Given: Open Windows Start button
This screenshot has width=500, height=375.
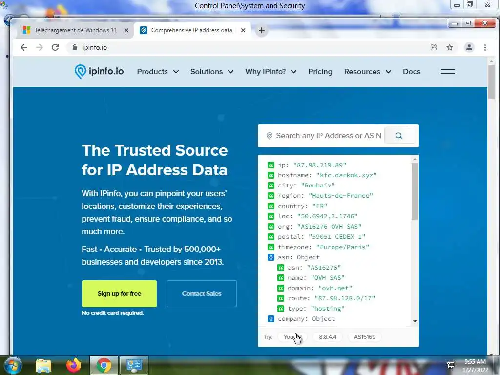Looking at the screenshot, I should (x=13, y=365).
